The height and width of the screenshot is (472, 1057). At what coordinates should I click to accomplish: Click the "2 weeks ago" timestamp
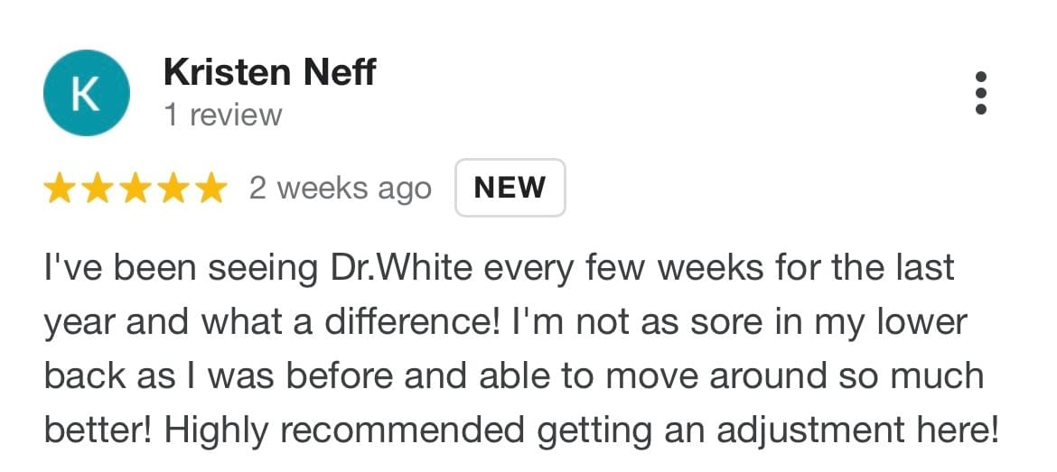tap(341, 189)
